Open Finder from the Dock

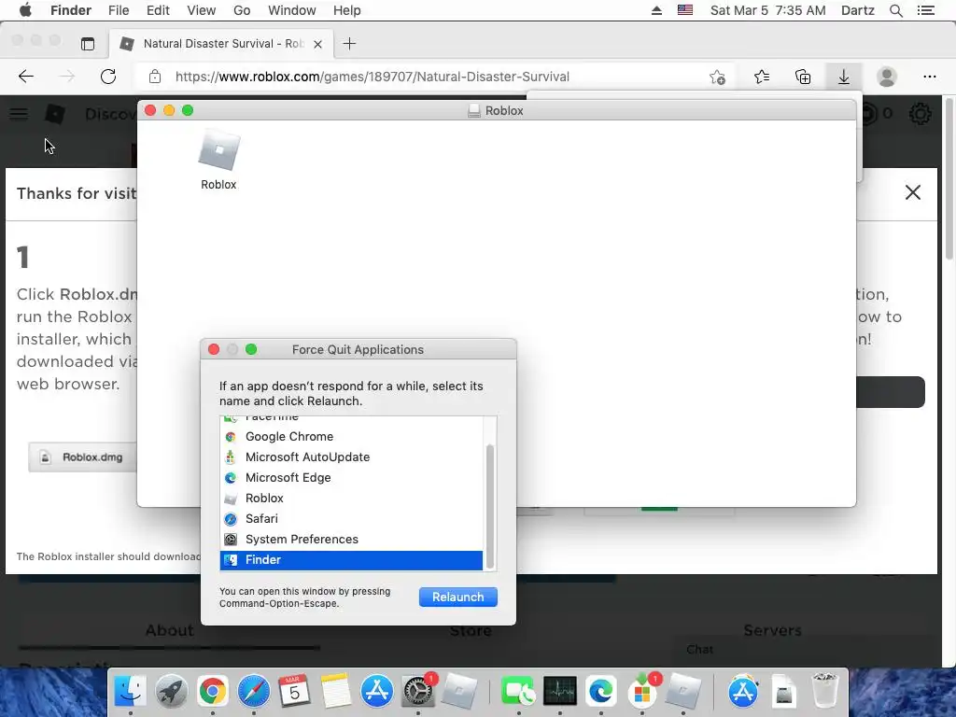point(130,692)
